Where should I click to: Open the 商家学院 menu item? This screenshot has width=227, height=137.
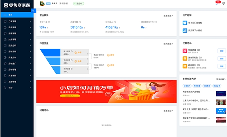coord(17,76)
